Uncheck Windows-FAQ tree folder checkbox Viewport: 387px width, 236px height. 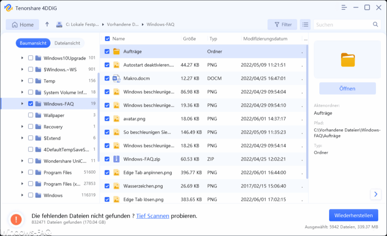click(31, 103)
